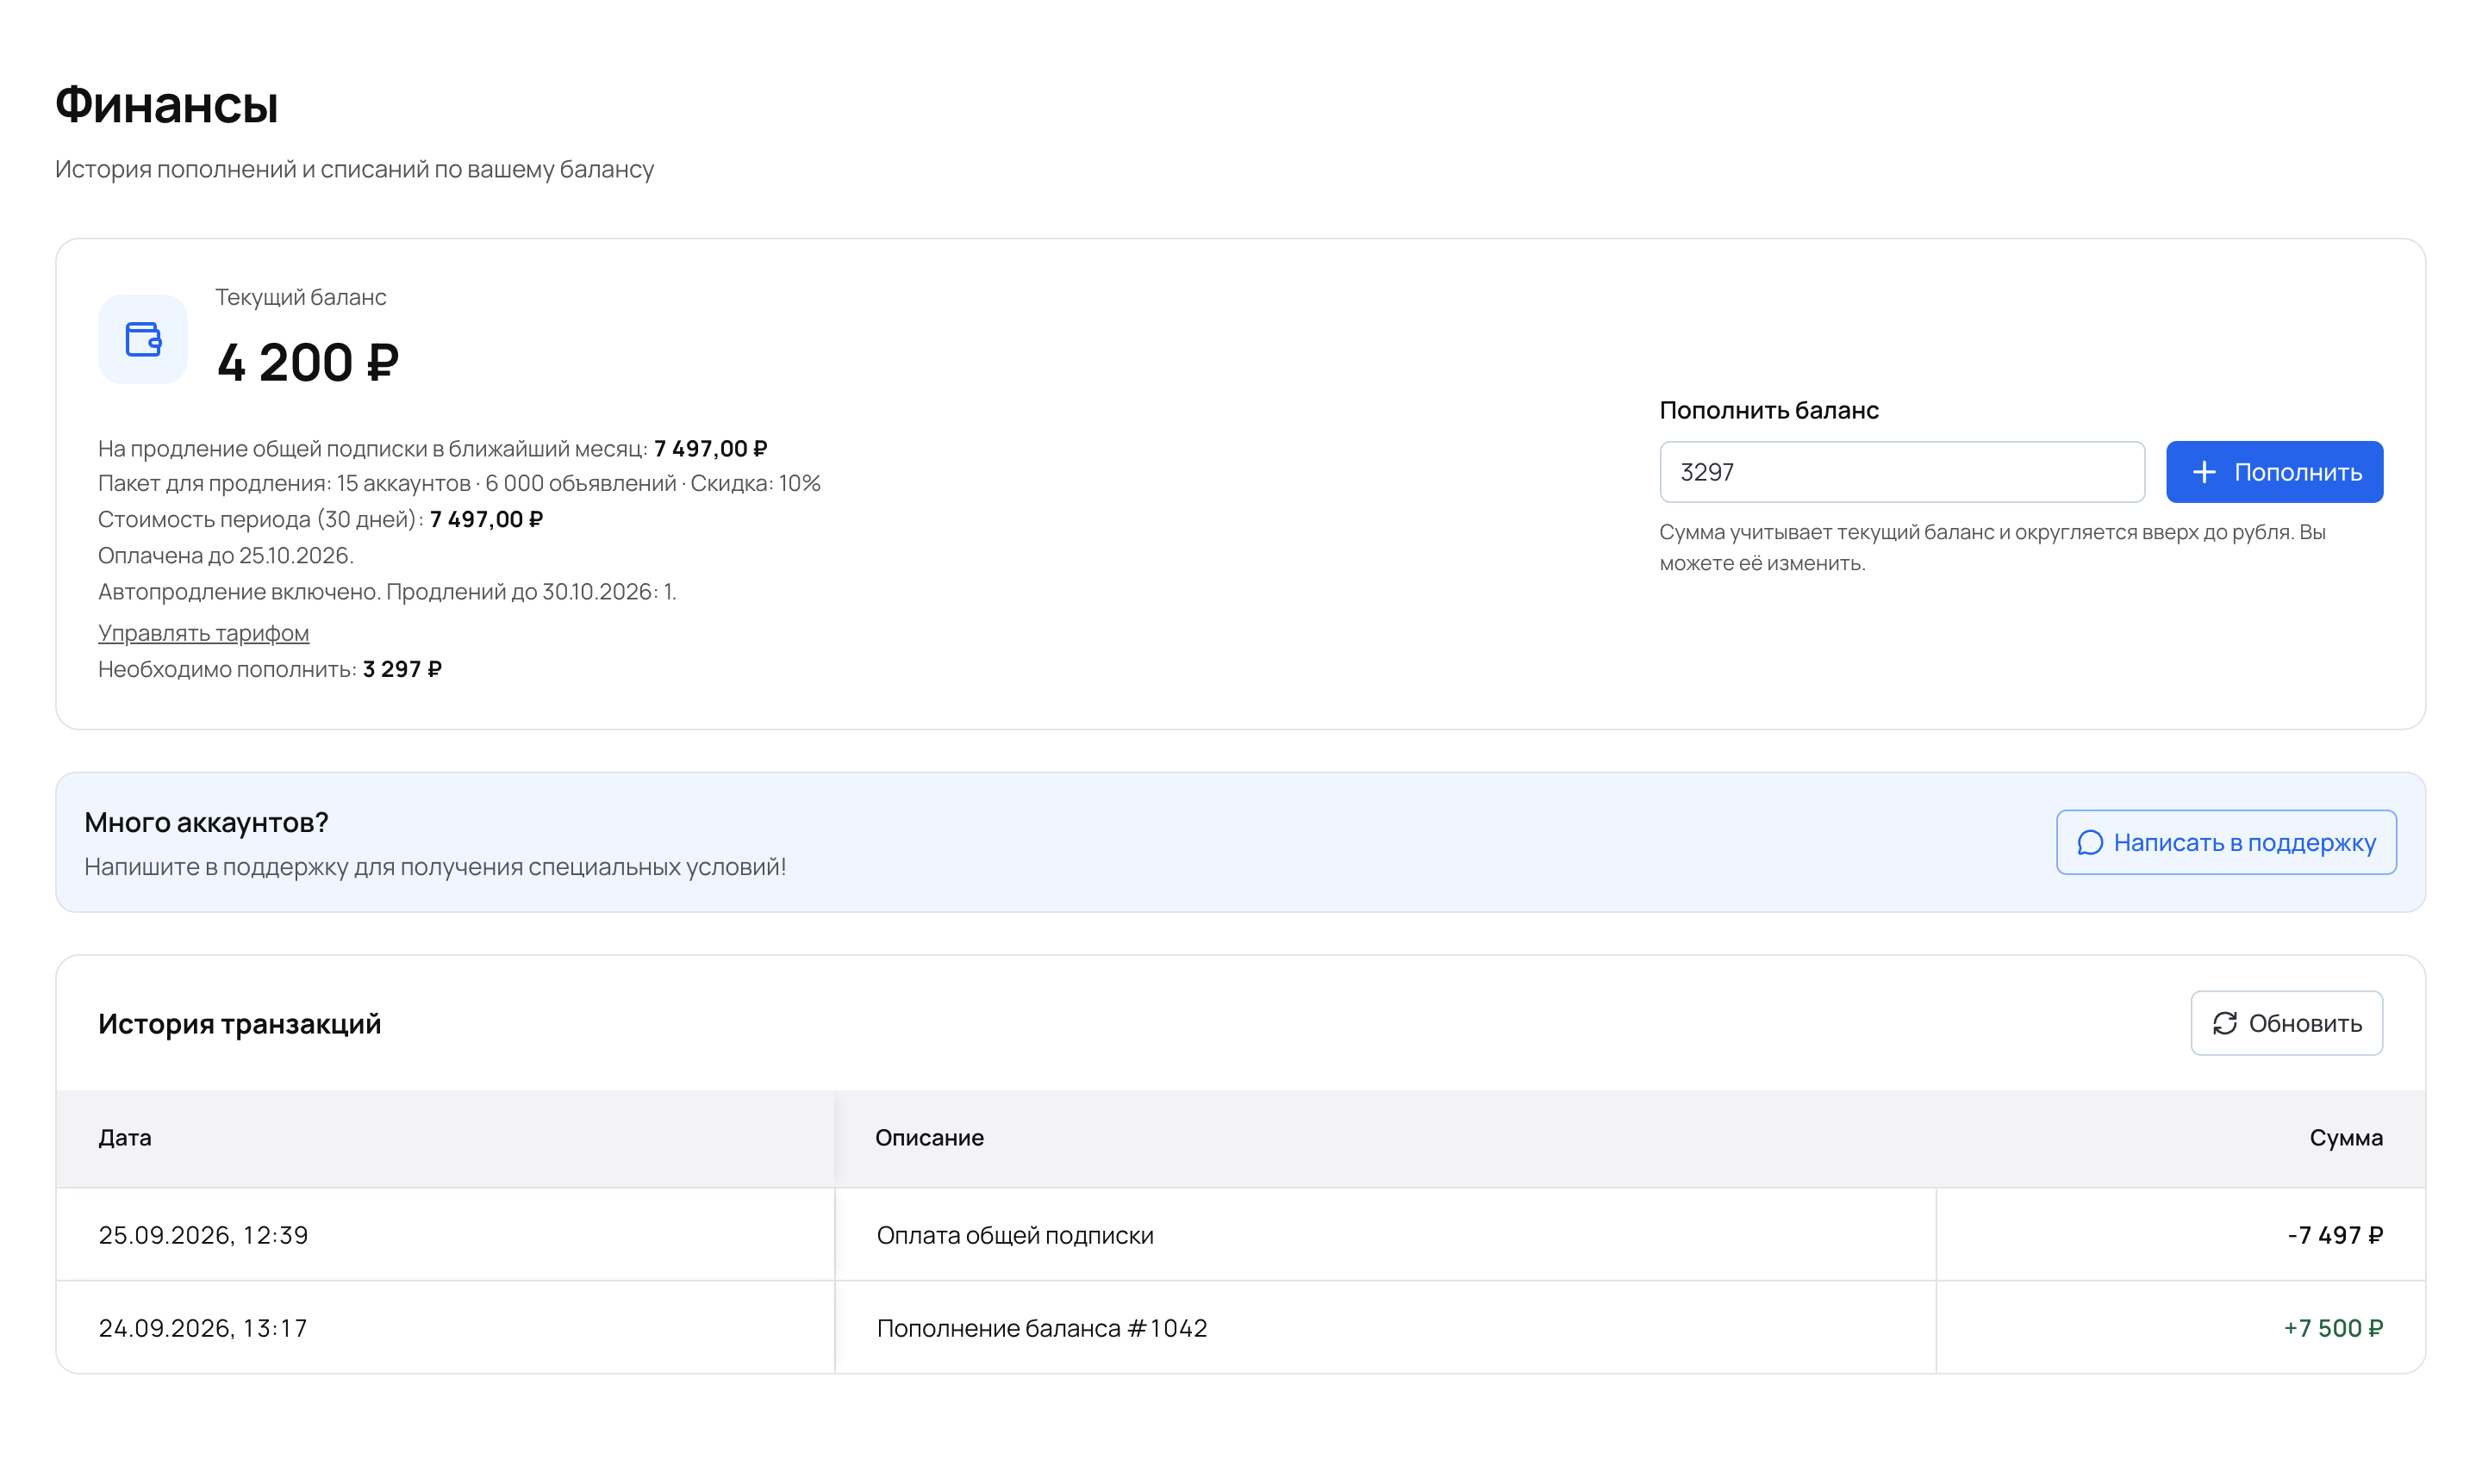Click the Стоимость периода (30 дней) line
Viewport: 2482px width, 1484px height.
tap(320, 519)
